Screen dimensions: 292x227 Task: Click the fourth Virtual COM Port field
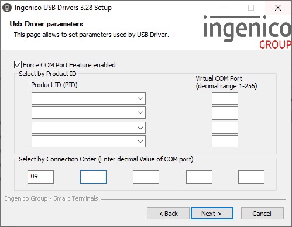(x=225, y=142)
